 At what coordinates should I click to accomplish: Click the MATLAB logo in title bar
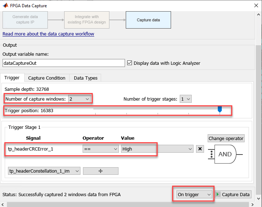(x=5, y=5)
